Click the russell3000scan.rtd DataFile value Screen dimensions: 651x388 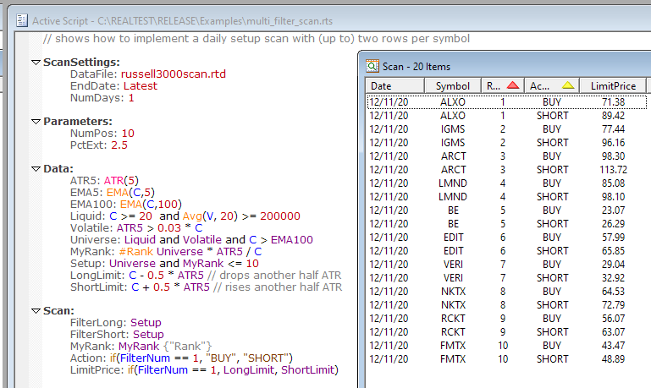pyautogui.click(x=174, y=74)
